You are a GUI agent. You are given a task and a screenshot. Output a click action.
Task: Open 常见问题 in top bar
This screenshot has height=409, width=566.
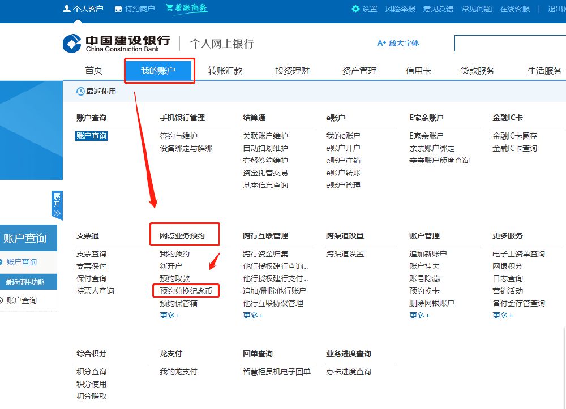(477, 8)
